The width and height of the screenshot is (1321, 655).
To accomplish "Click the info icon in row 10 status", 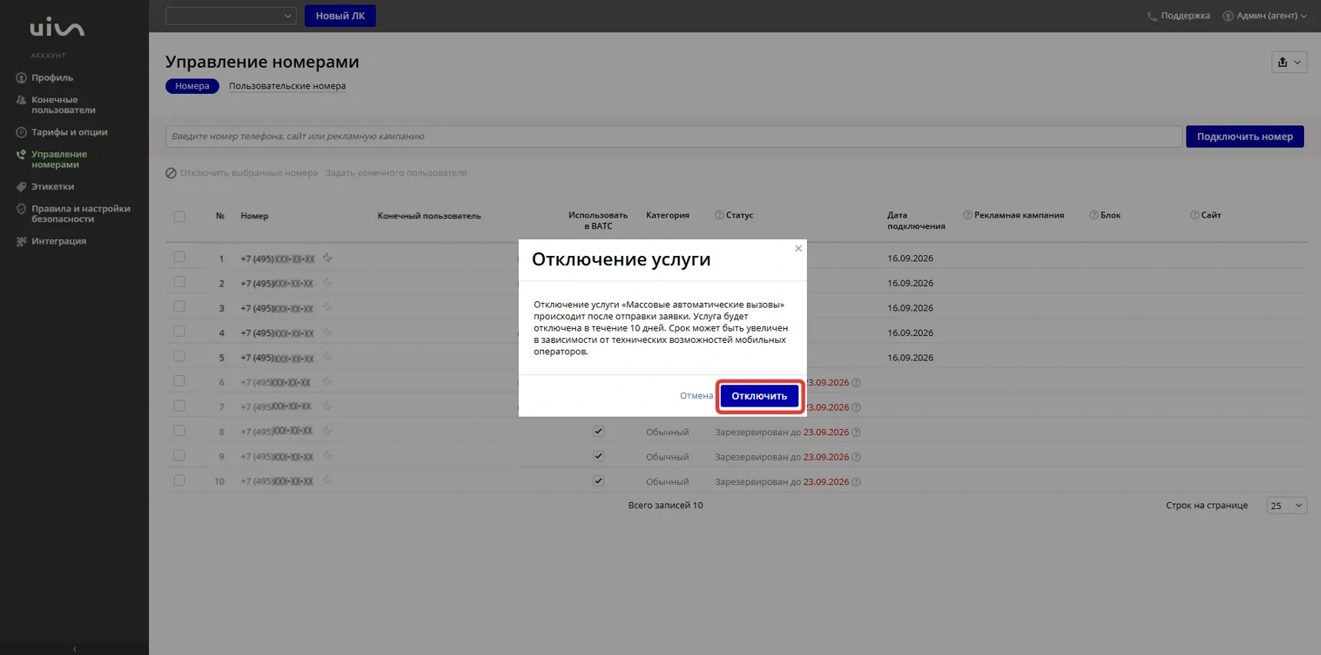I will coord(856,482).
